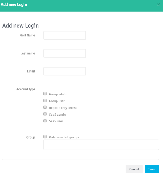Click the Last name field label
Viewport: 163px width, 175px height.
click(x=28, y=53)
